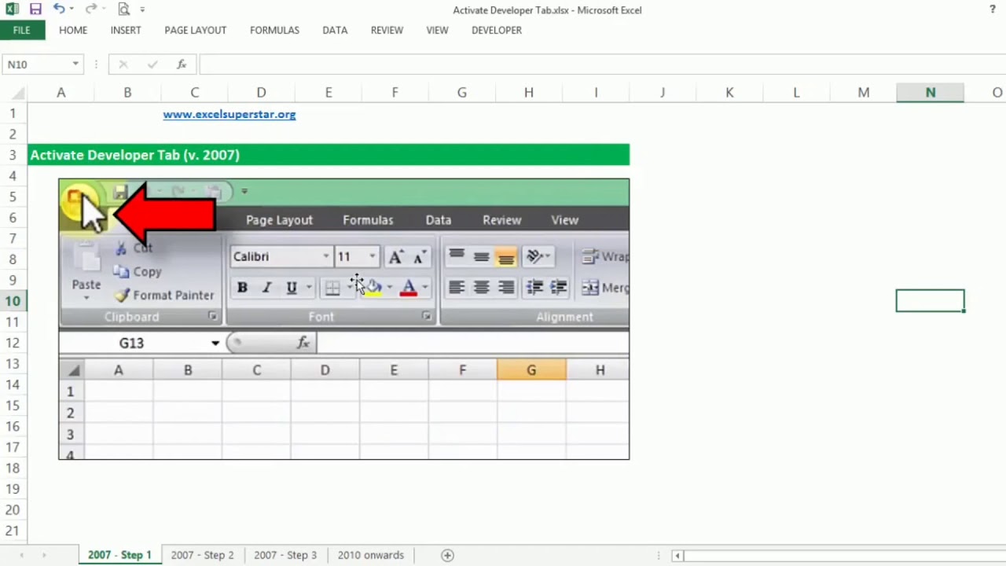
Task: Open Print Preview from quick access toolbar
Action: click(x=124, y=9)
